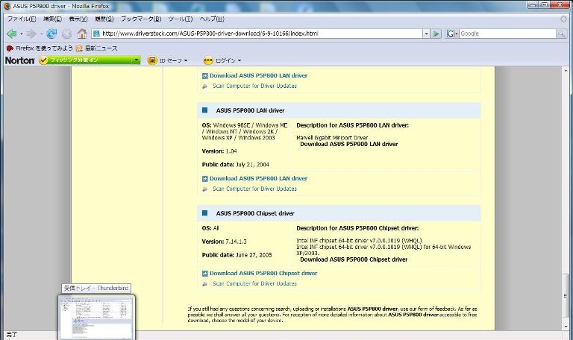This screenshot has width=573, height=340.
Task: Click 'Version: 7.14.1.3' text
Action: point(224,242)
